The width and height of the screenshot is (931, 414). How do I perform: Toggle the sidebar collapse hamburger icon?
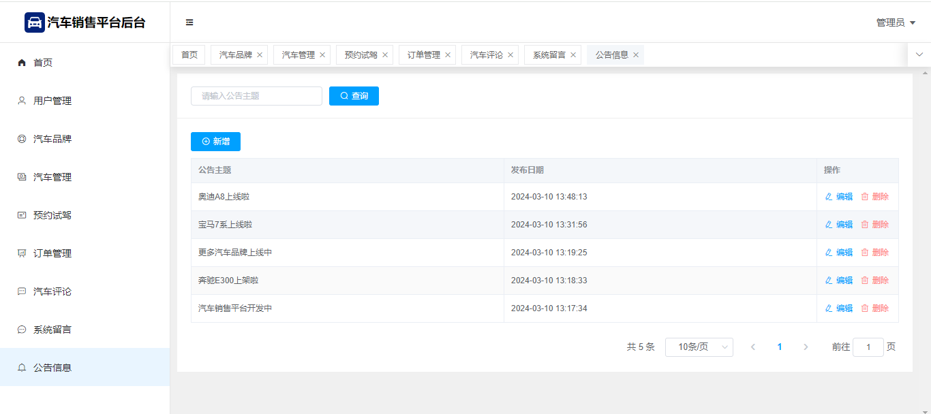pos(189,22)
